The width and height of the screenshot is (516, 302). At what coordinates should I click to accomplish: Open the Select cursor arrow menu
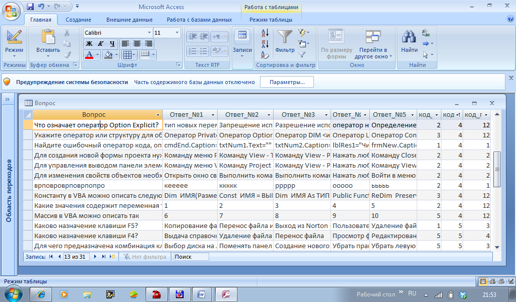428,55
